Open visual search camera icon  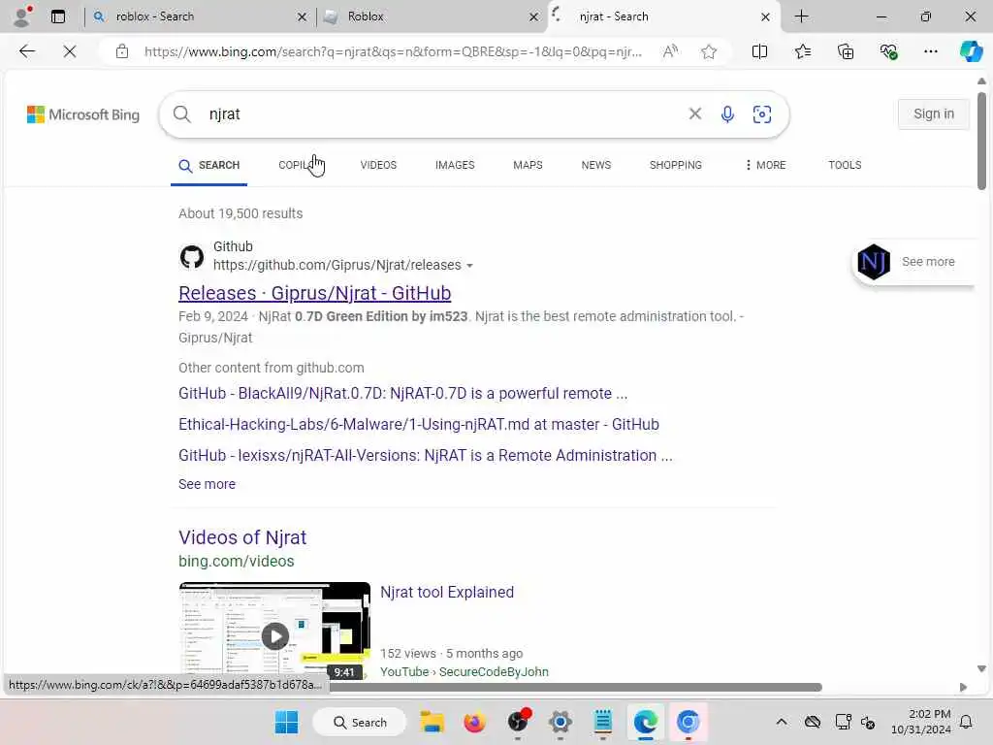[x=762, y=114]
